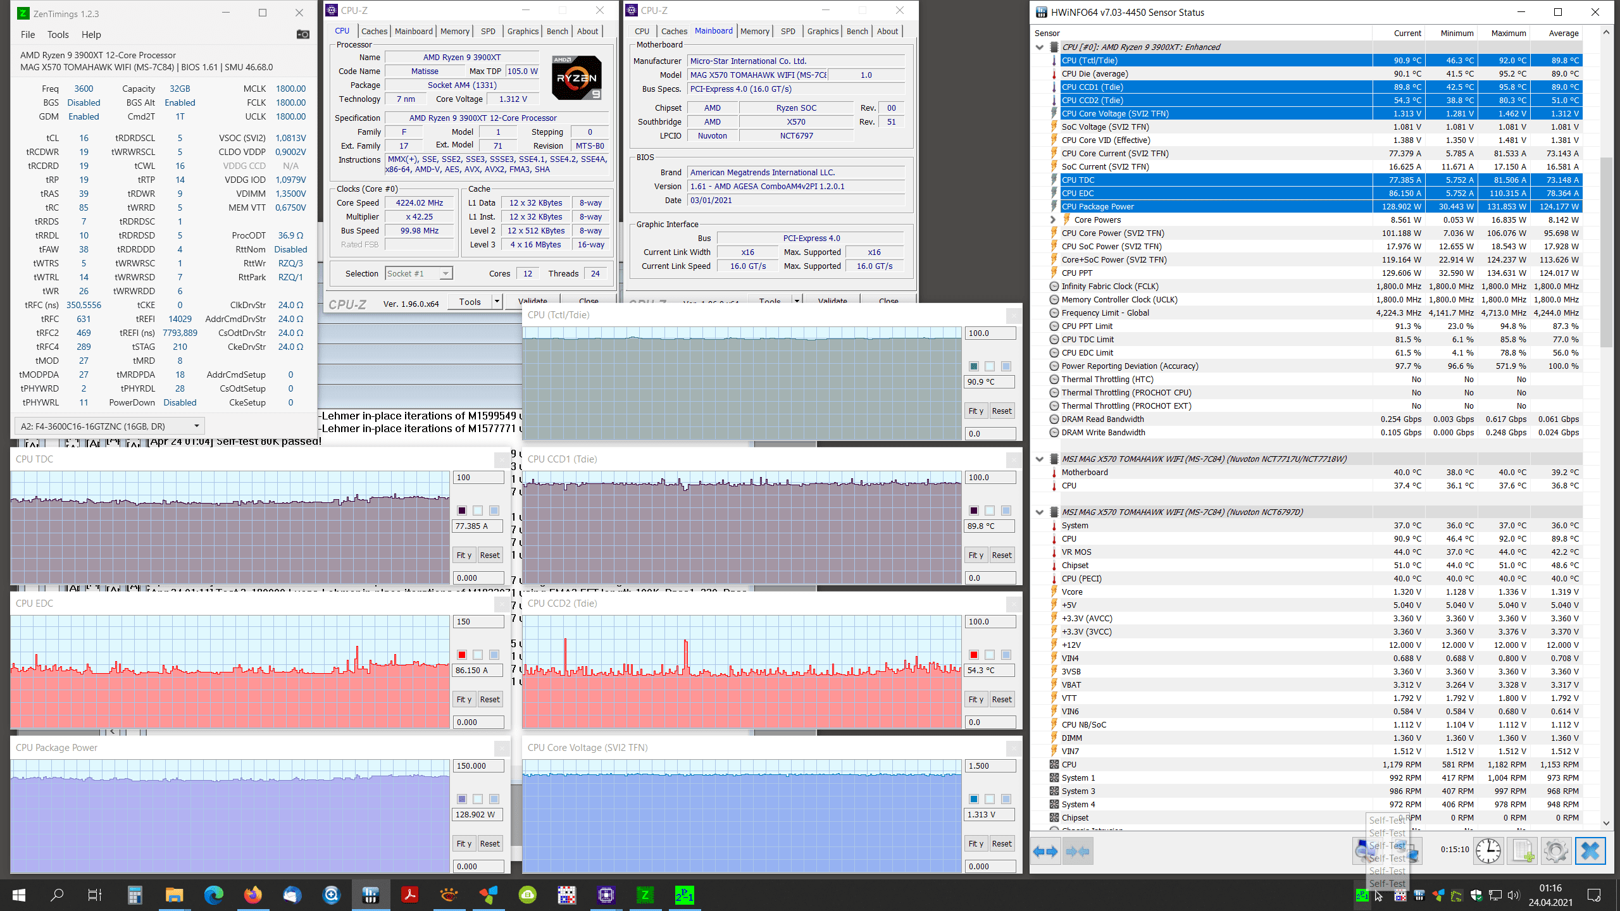
Task: Open Windows Start menu
Action: tap(19, 895)
